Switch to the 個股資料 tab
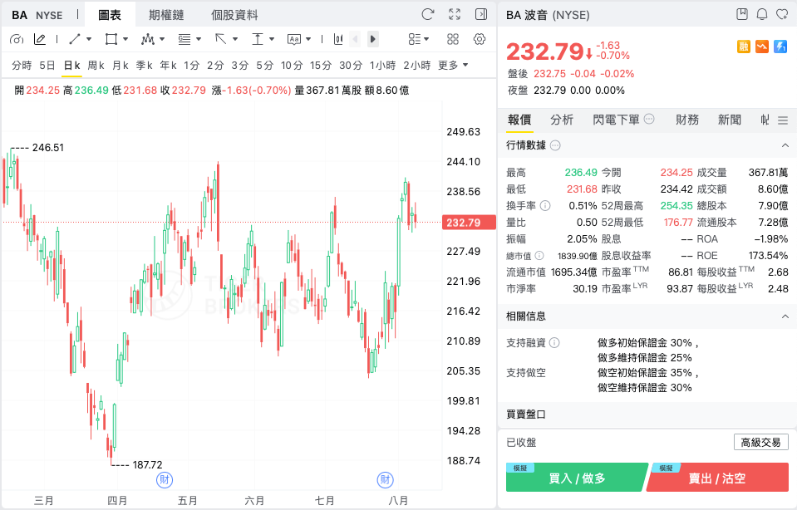The image size is (797, 510). click(x=234, y=15)
